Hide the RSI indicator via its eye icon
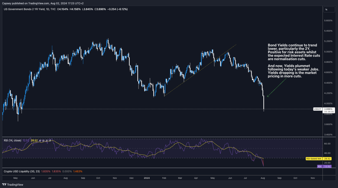Screen dimensions: 338x188 click(x=39, y=140)
